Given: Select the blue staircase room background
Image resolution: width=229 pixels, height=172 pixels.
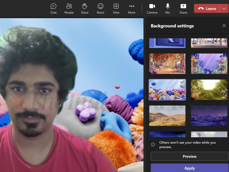Looking at the screenshot, I should click(167, 43).
